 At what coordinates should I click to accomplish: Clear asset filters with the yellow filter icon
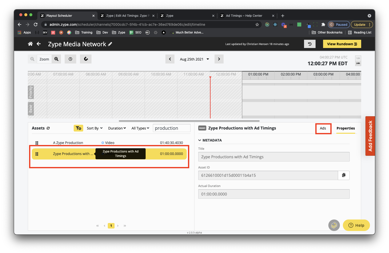[78, 128]
